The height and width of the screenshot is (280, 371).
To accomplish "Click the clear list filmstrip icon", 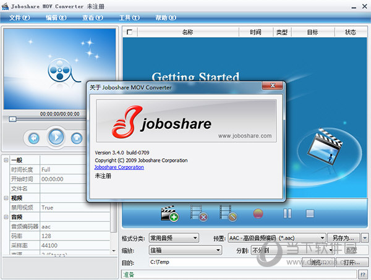I will click(228, 213).
